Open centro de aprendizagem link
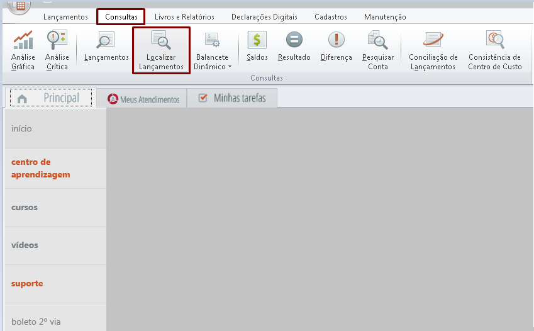Image resolution: width=534 pixels, height=331 pixels. (55, 169)
